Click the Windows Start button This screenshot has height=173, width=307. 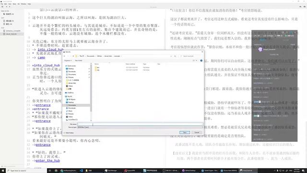(x=3, y=171)
